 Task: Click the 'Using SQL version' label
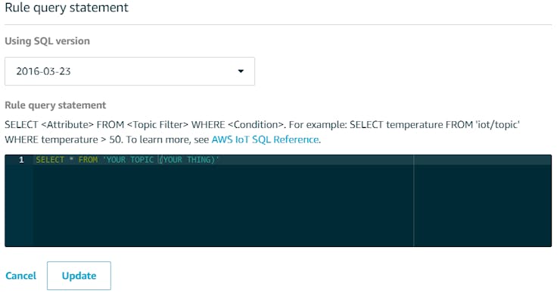click(47, 41)
